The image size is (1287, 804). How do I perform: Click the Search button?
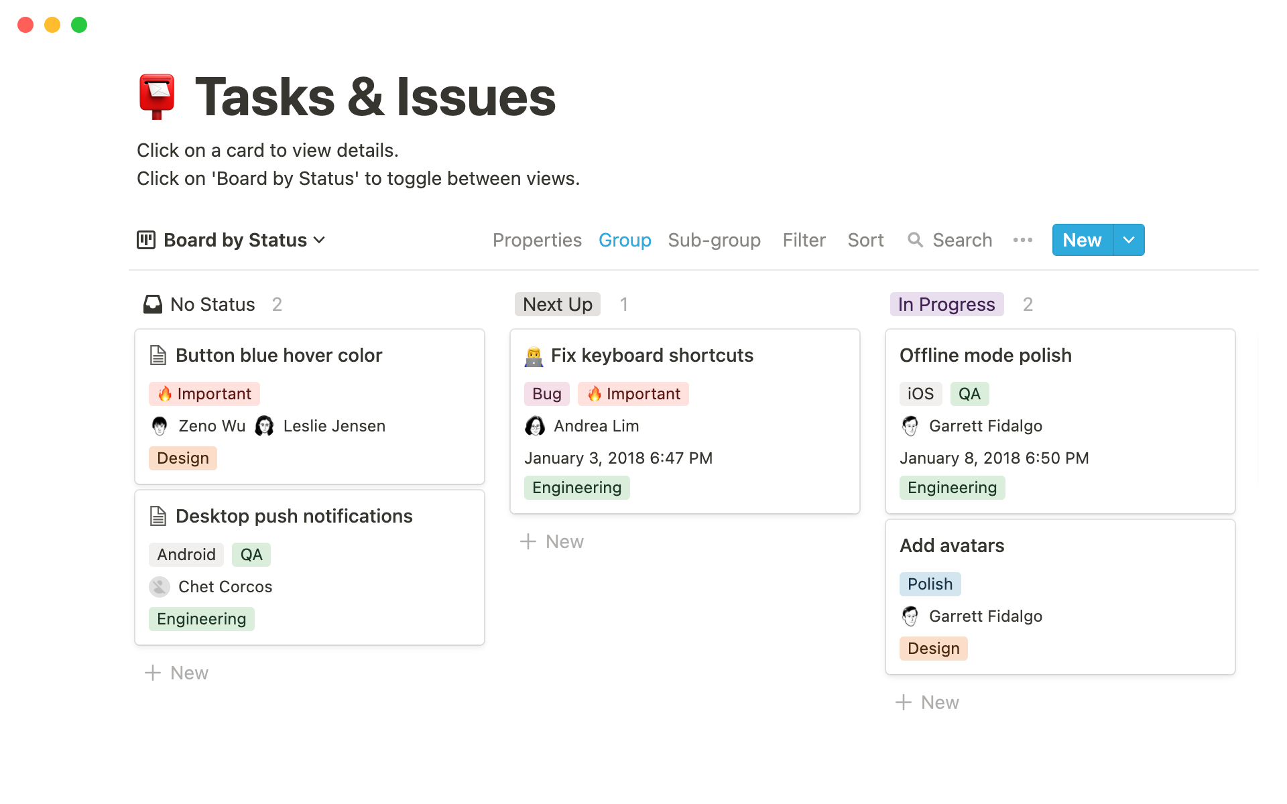pyautogui.click(x=950, y=240)
